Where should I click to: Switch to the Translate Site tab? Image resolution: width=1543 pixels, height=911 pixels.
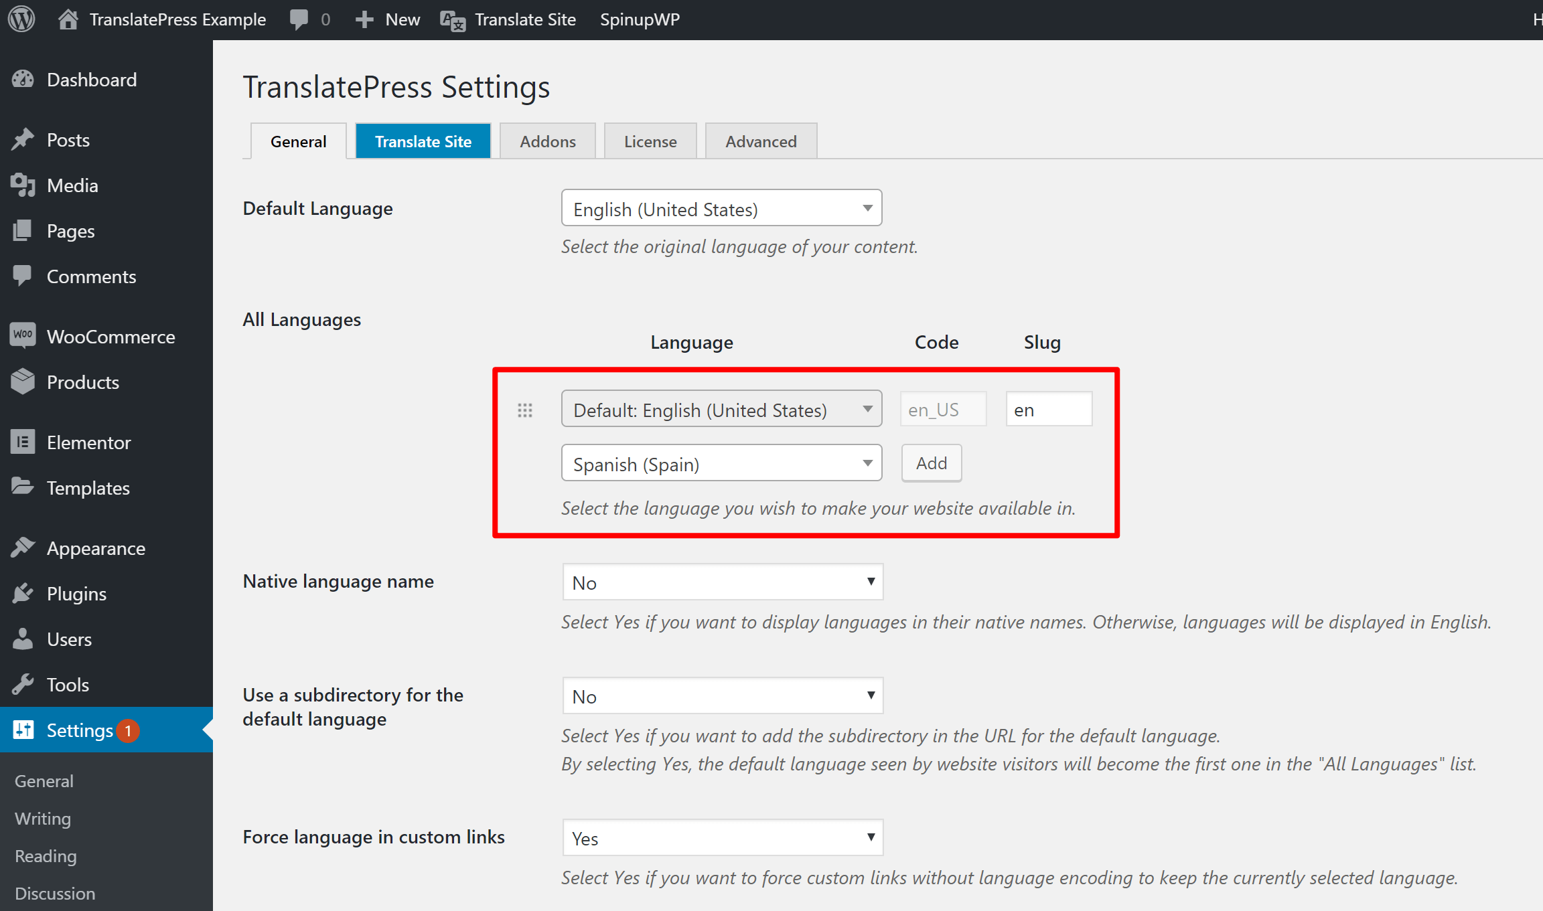pyautogui.click(x=423, y=141)
